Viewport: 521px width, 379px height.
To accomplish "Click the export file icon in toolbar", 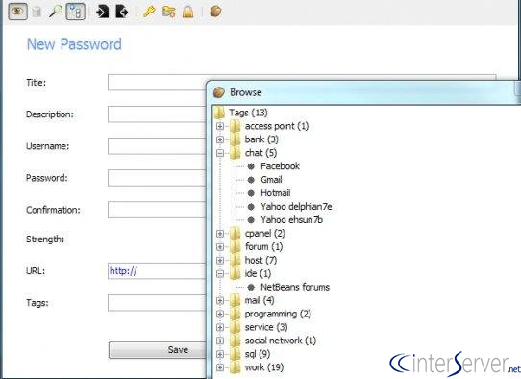I will (122, 12).
